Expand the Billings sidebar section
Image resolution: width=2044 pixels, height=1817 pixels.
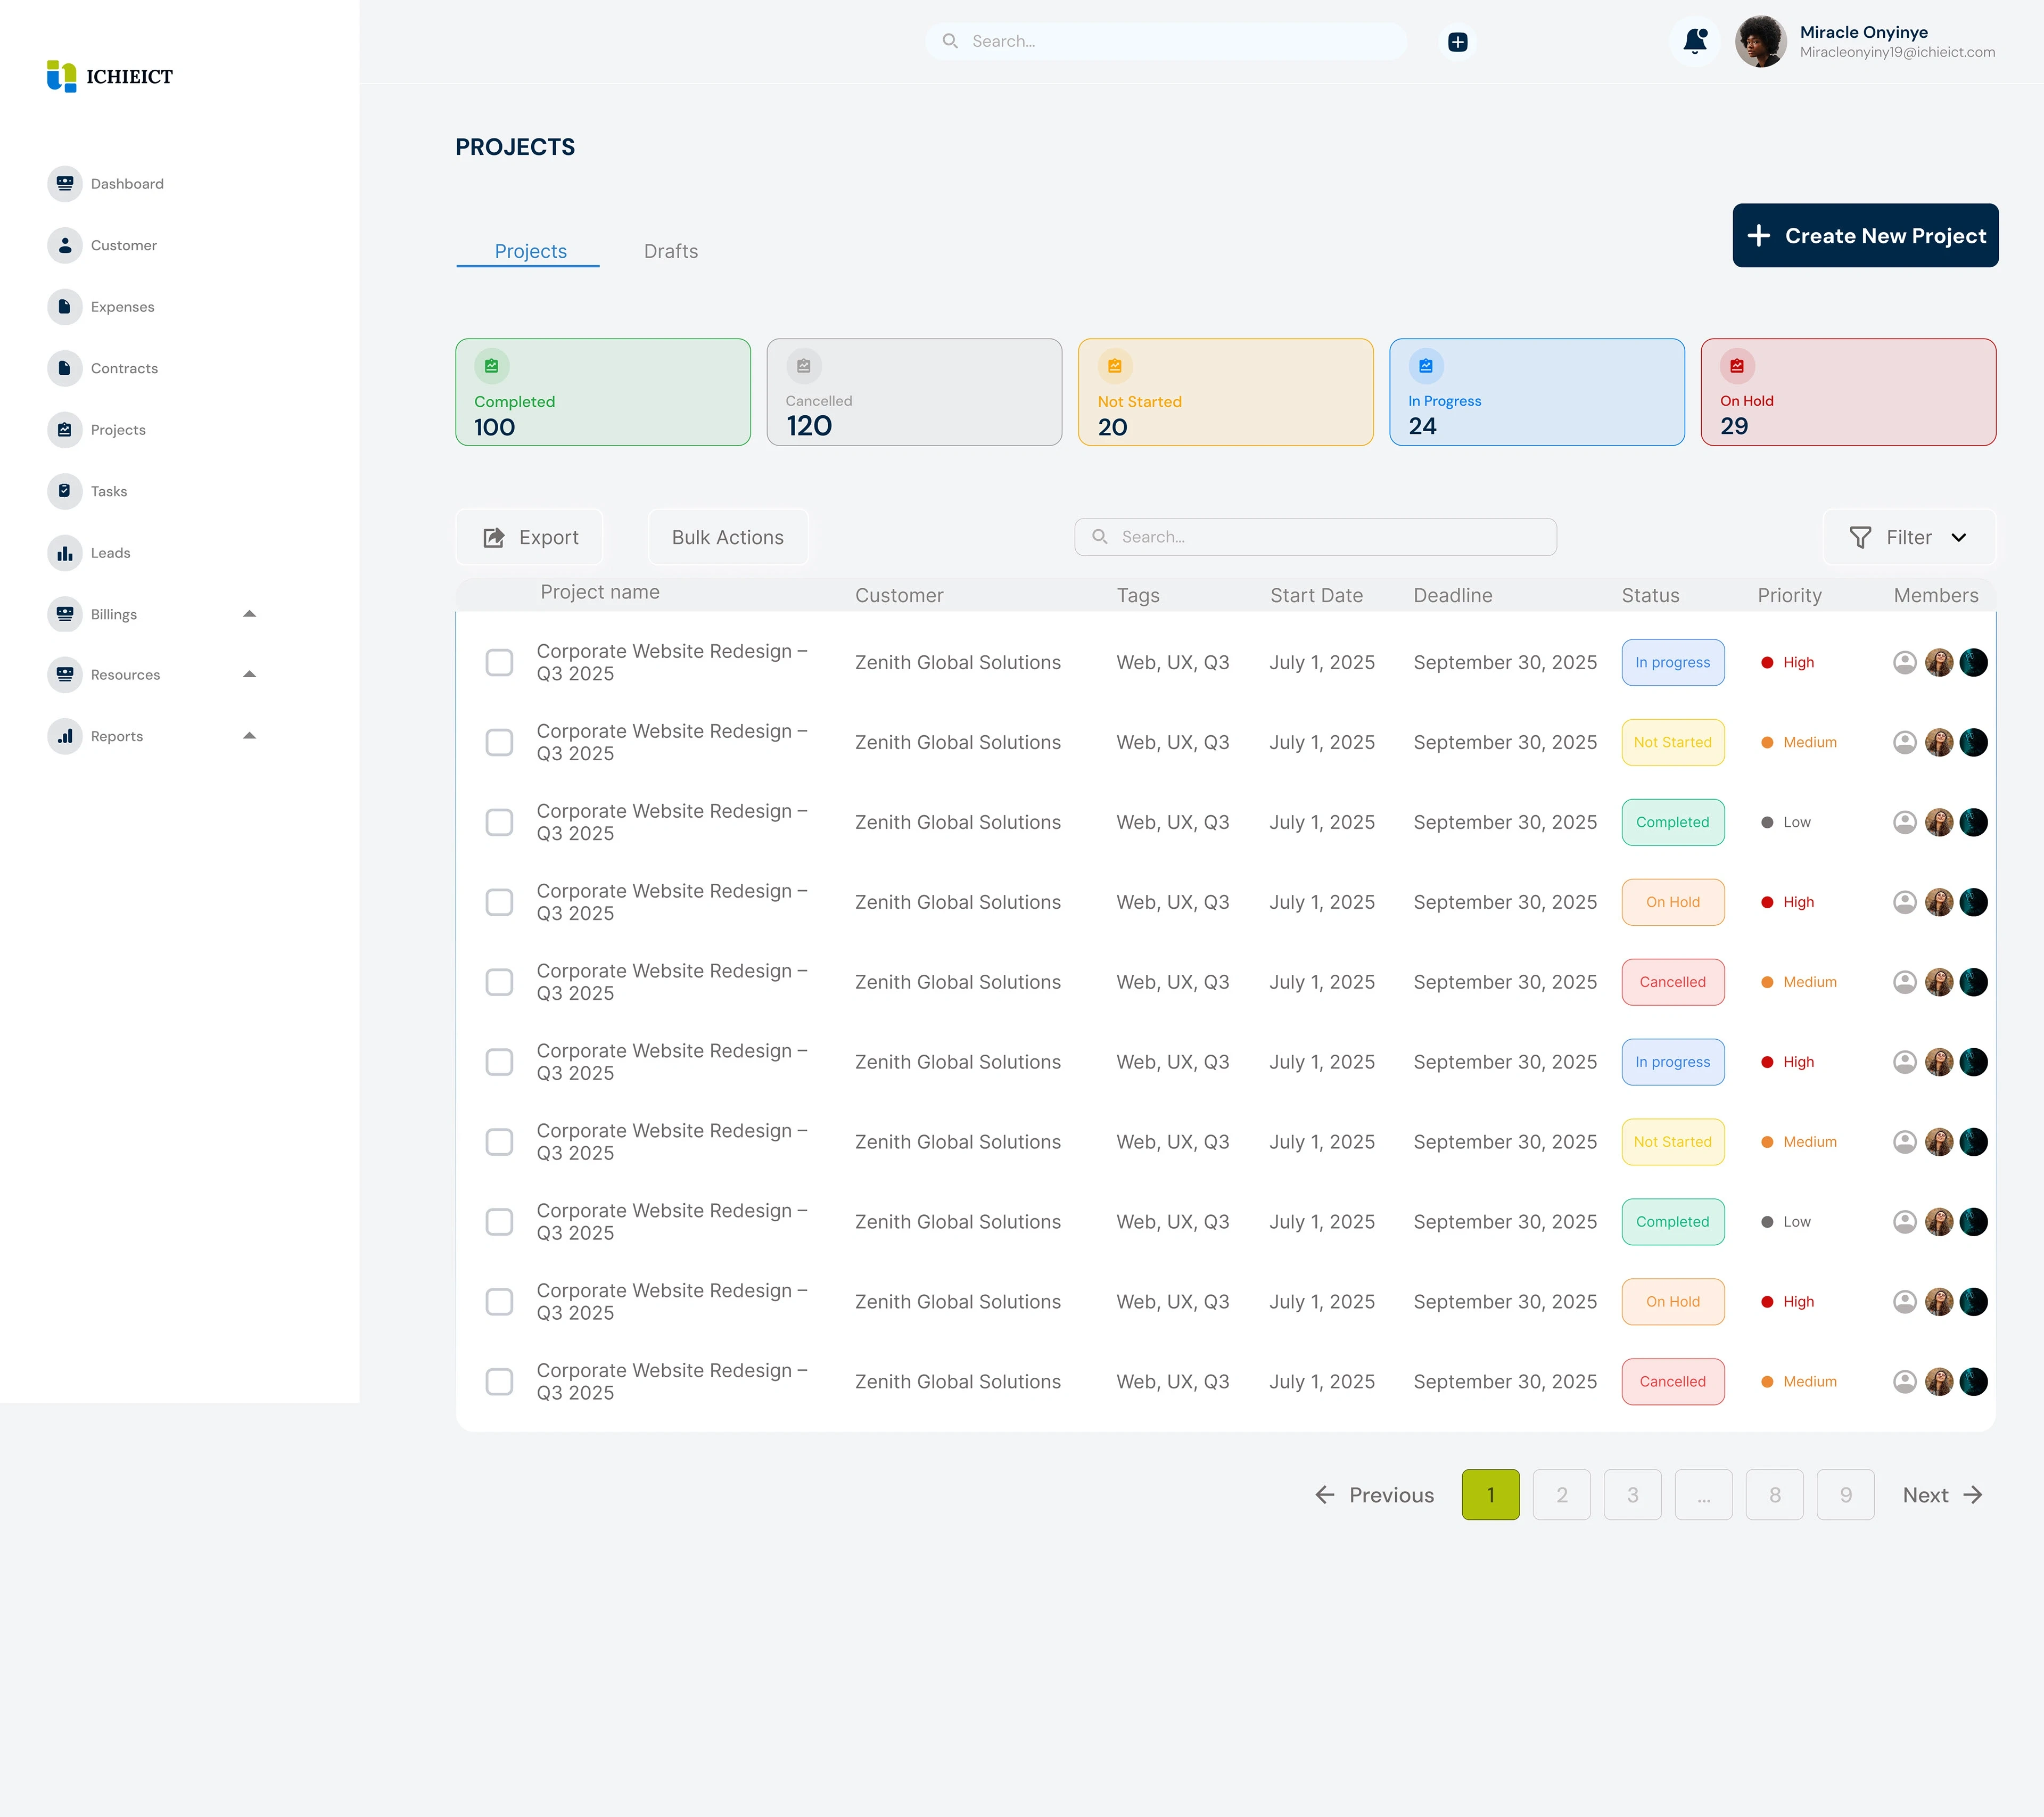pyautogui.click(x=250, y=614)
